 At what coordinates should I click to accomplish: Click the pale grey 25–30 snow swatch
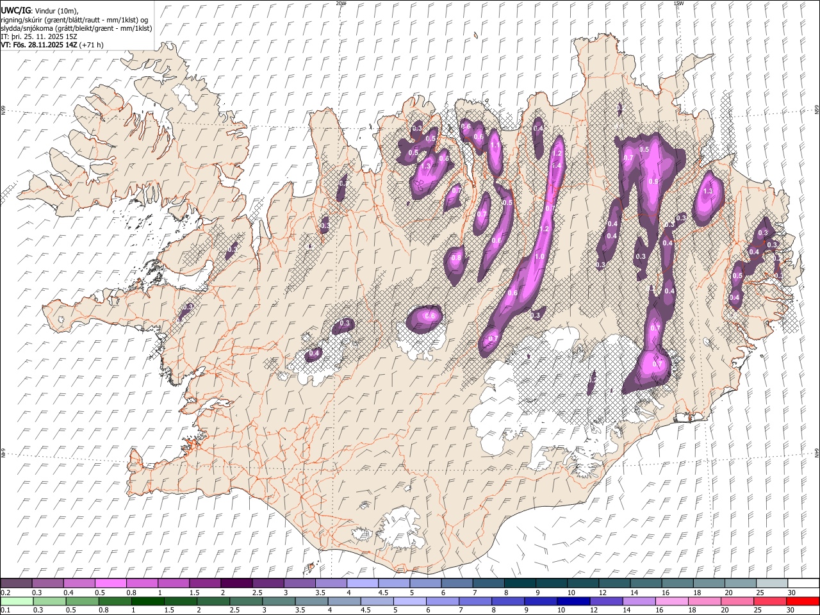pos(772,583)
